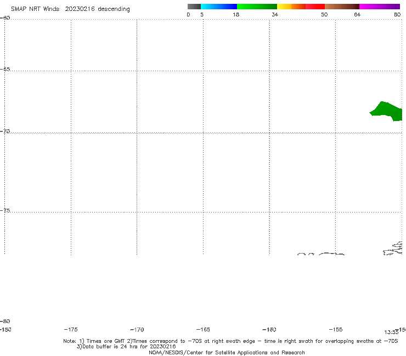Click the SMAP NRT Winds title text
The width and height of the screenshot is (406, 356).
[x=70, y=9]
